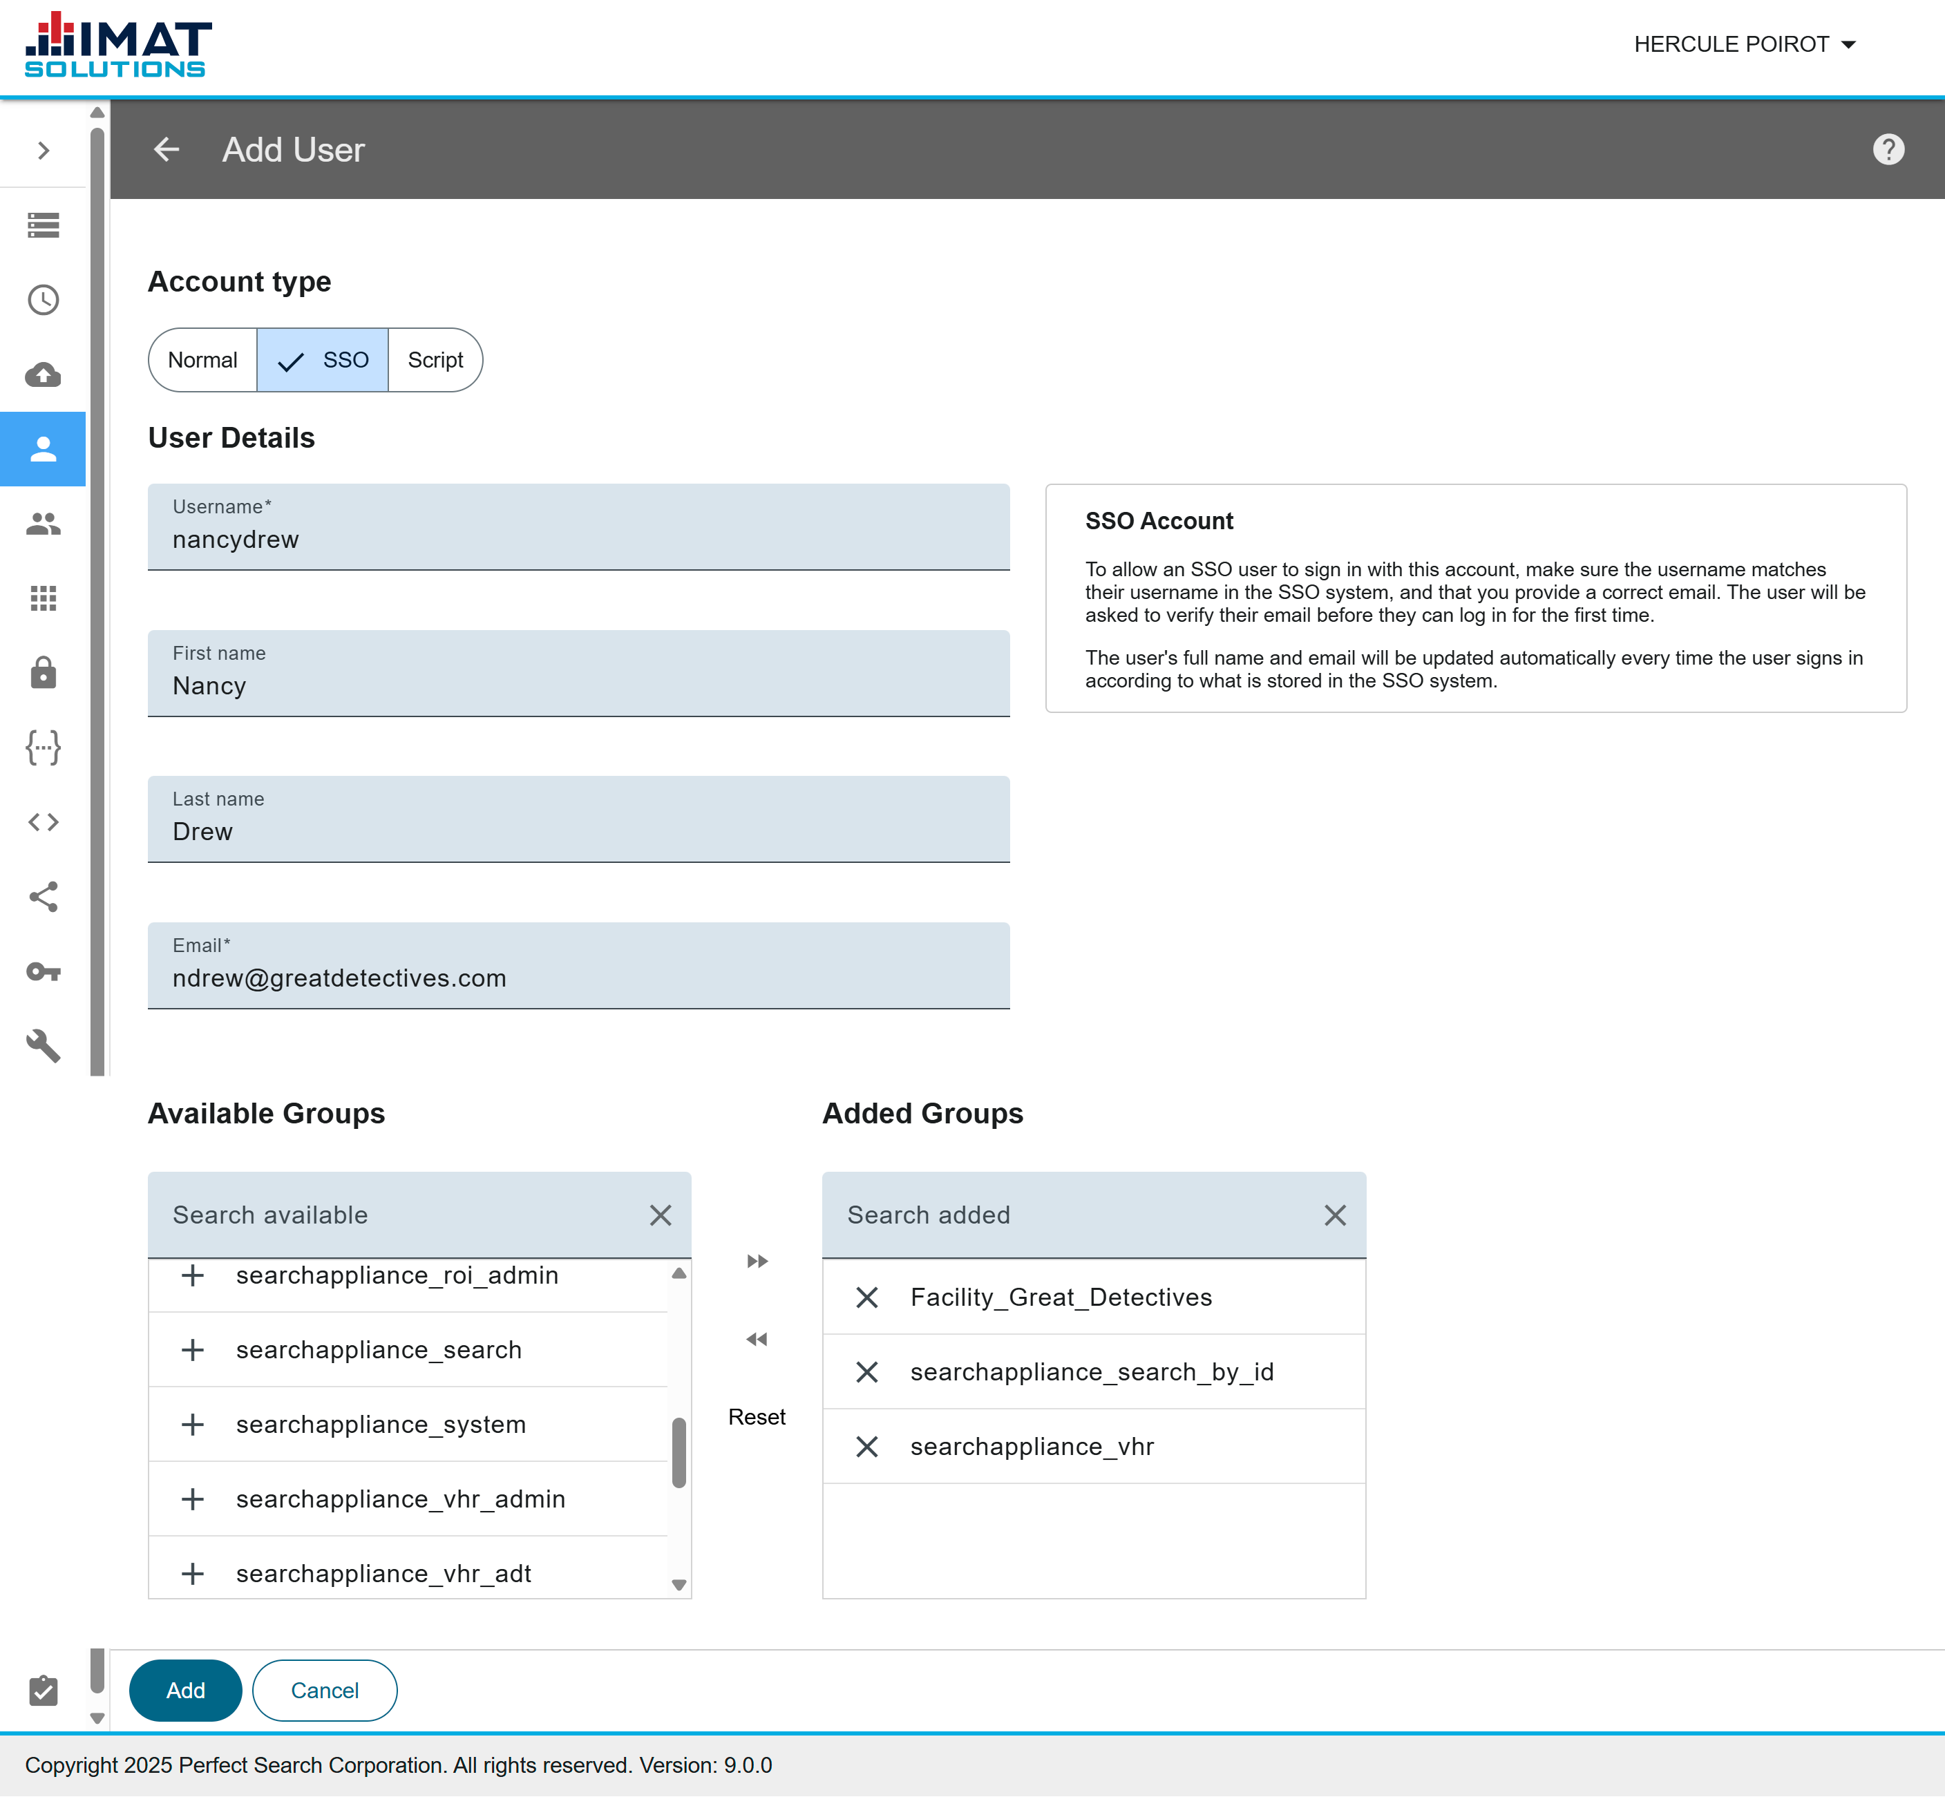Click the available groups scroll up arrow
Image resolution: width=1945 pixels, height=1797 pixels.
click(x=679, y=1273)
